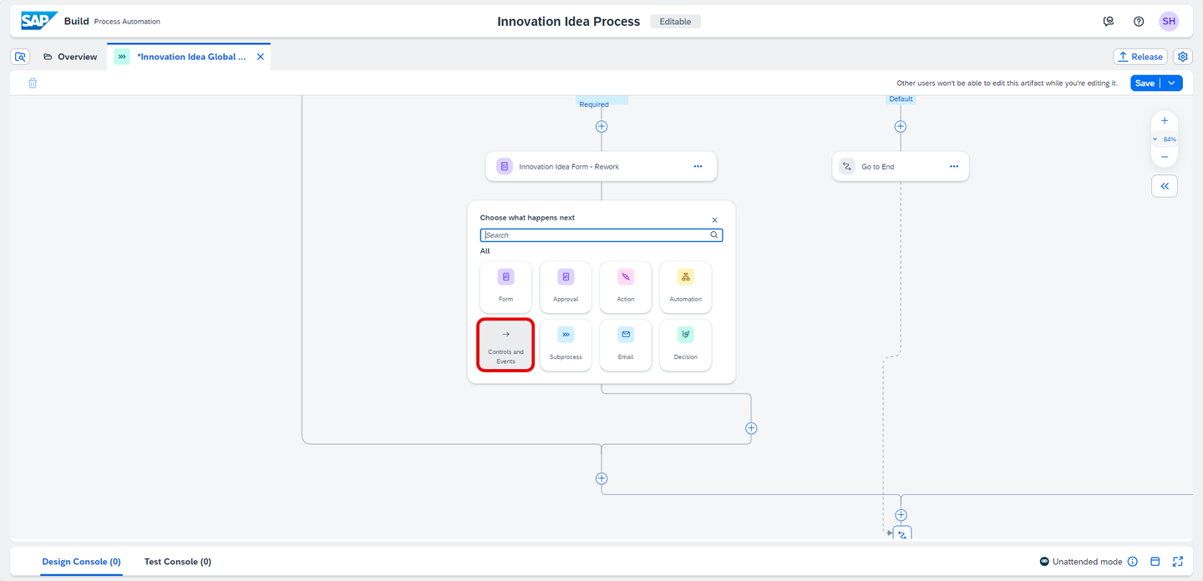Click the Process Automation header text

point(127,22)
